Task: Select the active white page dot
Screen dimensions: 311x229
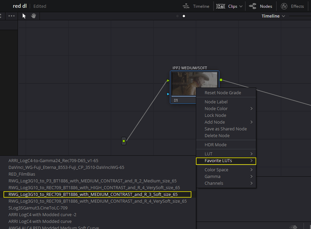Action: click(184, 16)
